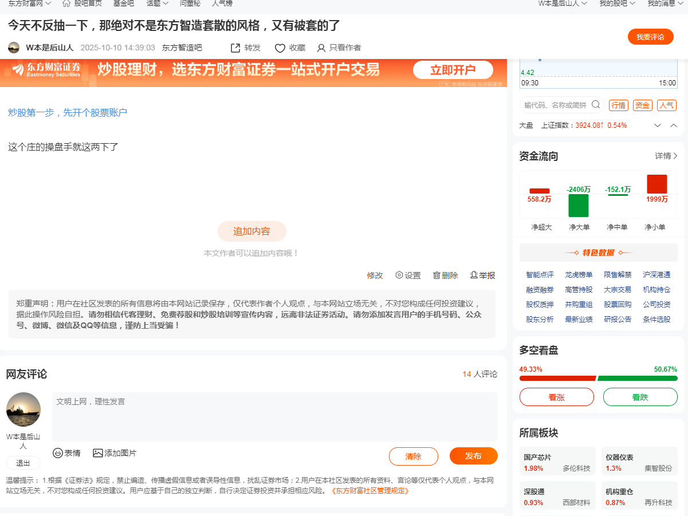Click the 看涨 vote button
Screen dimensions: 688x516
pyautogui.click(x=557, y=397)
